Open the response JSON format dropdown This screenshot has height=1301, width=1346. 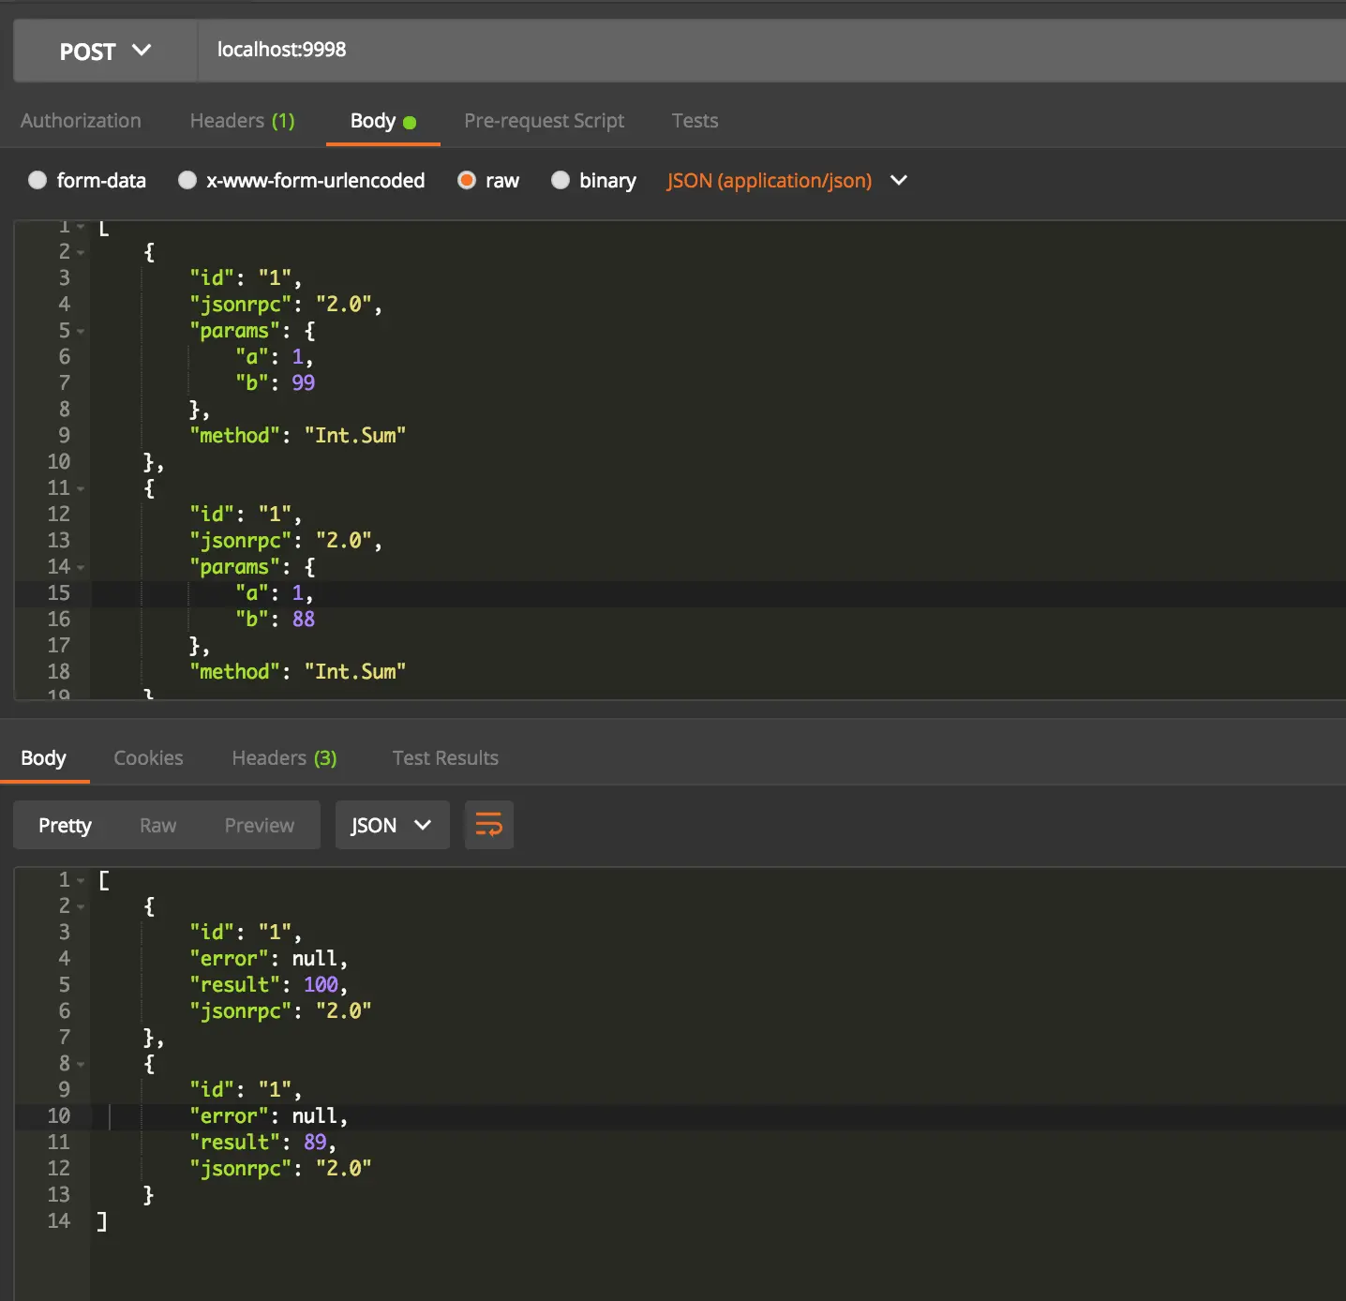[x=392, y=825]
